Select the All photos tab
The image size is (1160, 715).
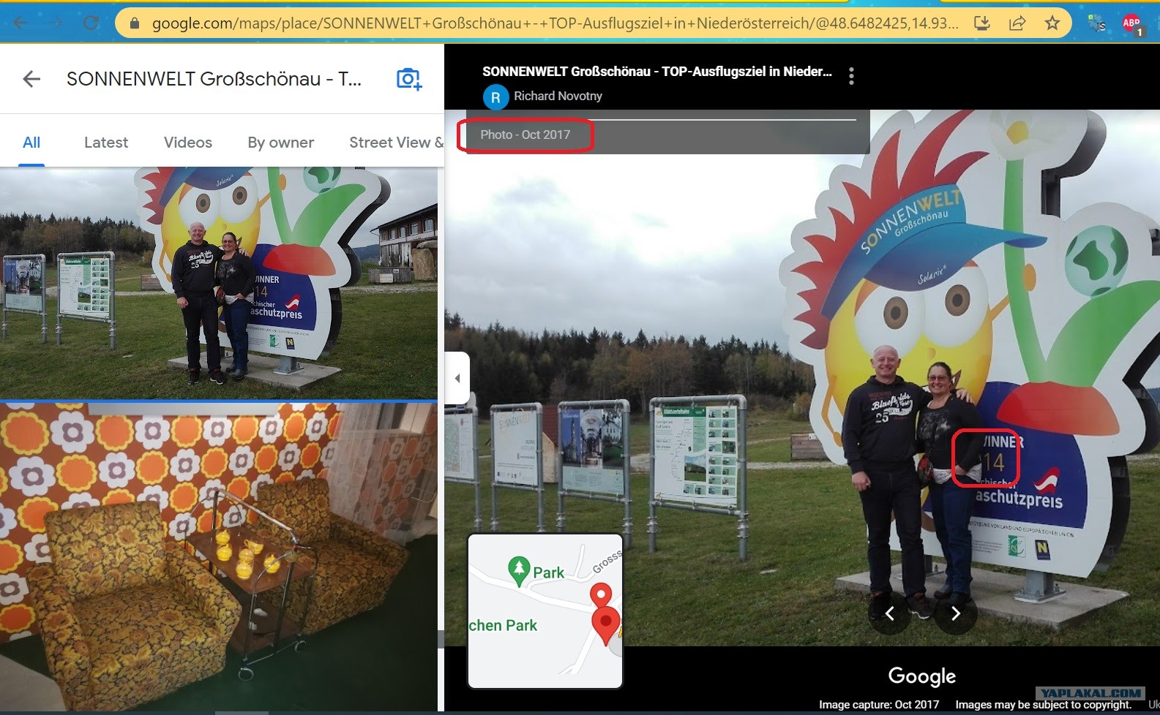31,143
